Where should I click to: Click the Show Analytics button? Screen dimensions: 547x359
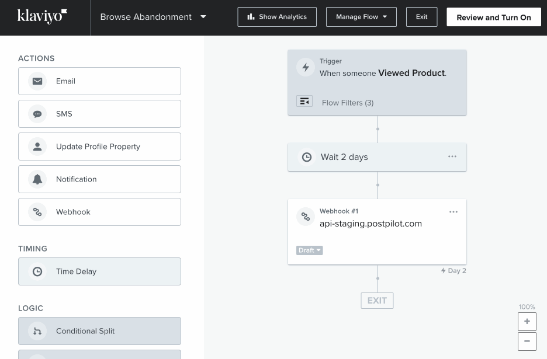coord(277,17)
